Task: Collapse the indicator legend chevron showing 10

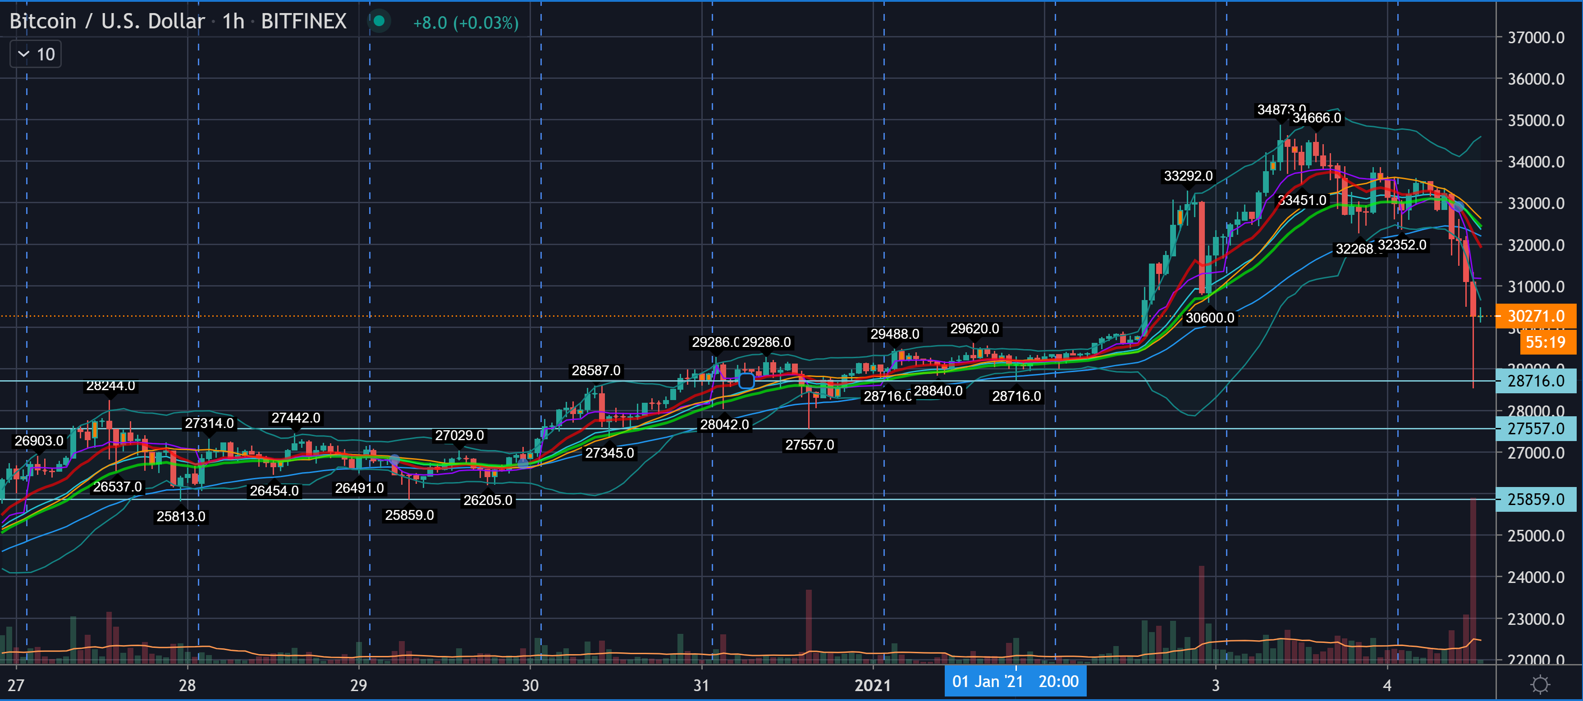Action: [24, 54]
